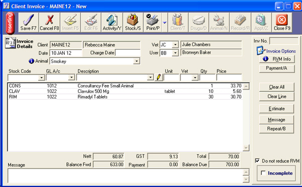Expand the Vet JC dropdown
Image resolution: width=302 pixels, height=187 pixels.
175,44
